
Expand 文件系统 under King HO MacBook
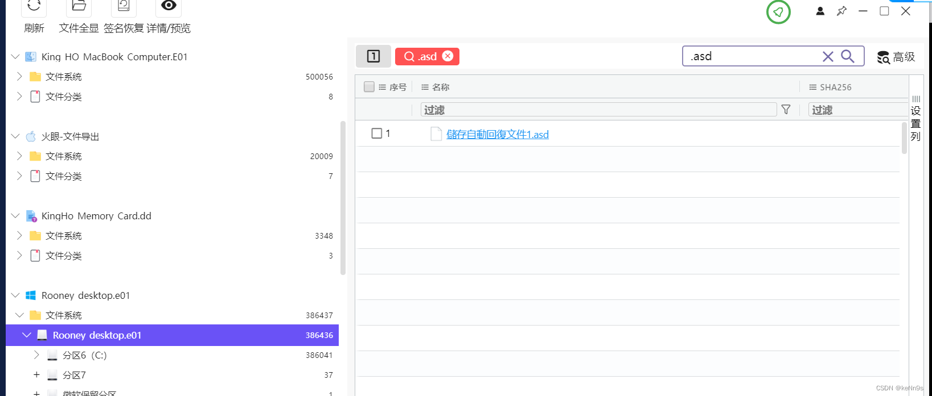pos(19,77)
